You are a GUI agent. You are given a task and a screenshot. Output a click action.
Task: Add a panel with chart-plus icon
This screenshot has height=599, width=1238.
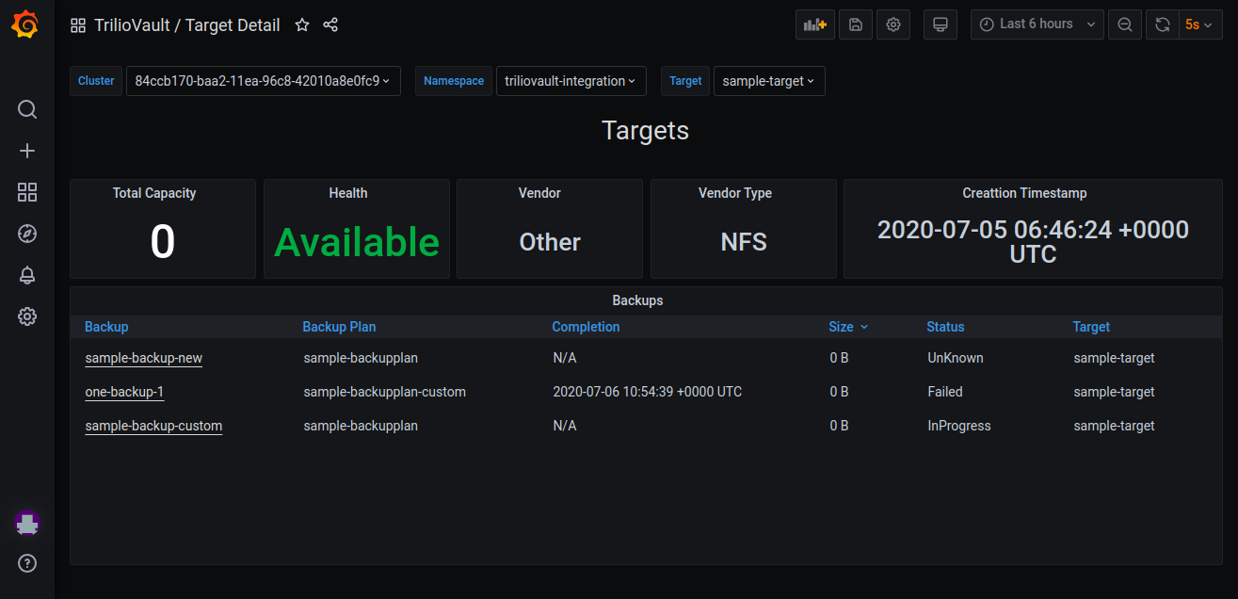click(815, 24)
